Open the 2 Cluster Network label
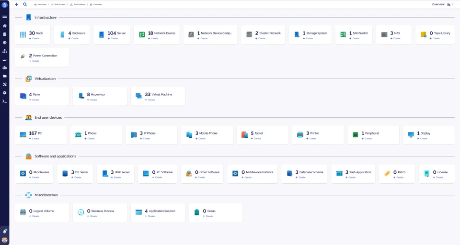Image resolution: width=460 pixels, height=245 pixels. point(268,33)
